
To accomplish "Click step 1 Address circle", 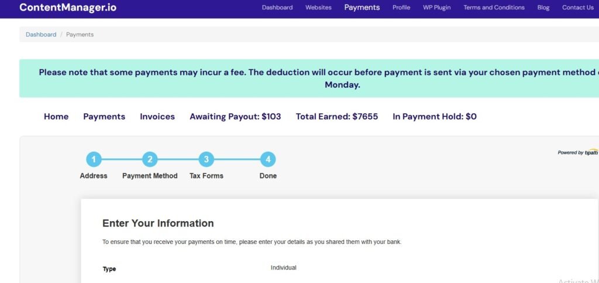I will click(94, 159).
